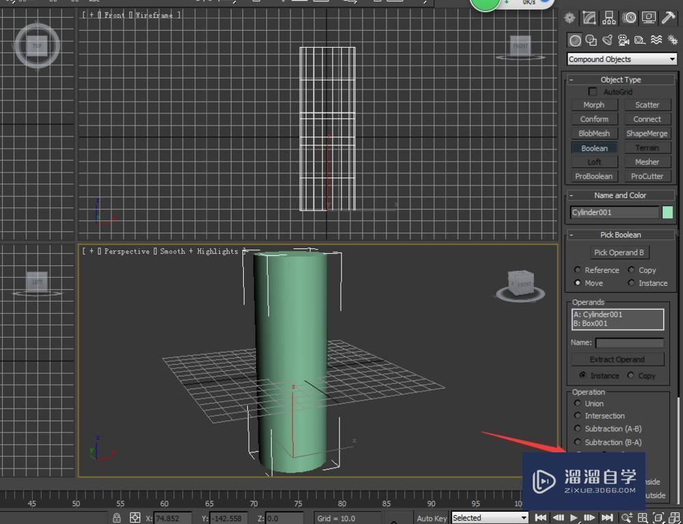
Task: Change Cylinder001 object color swatch
Action: pyautogui.click(x=667, y=212)
